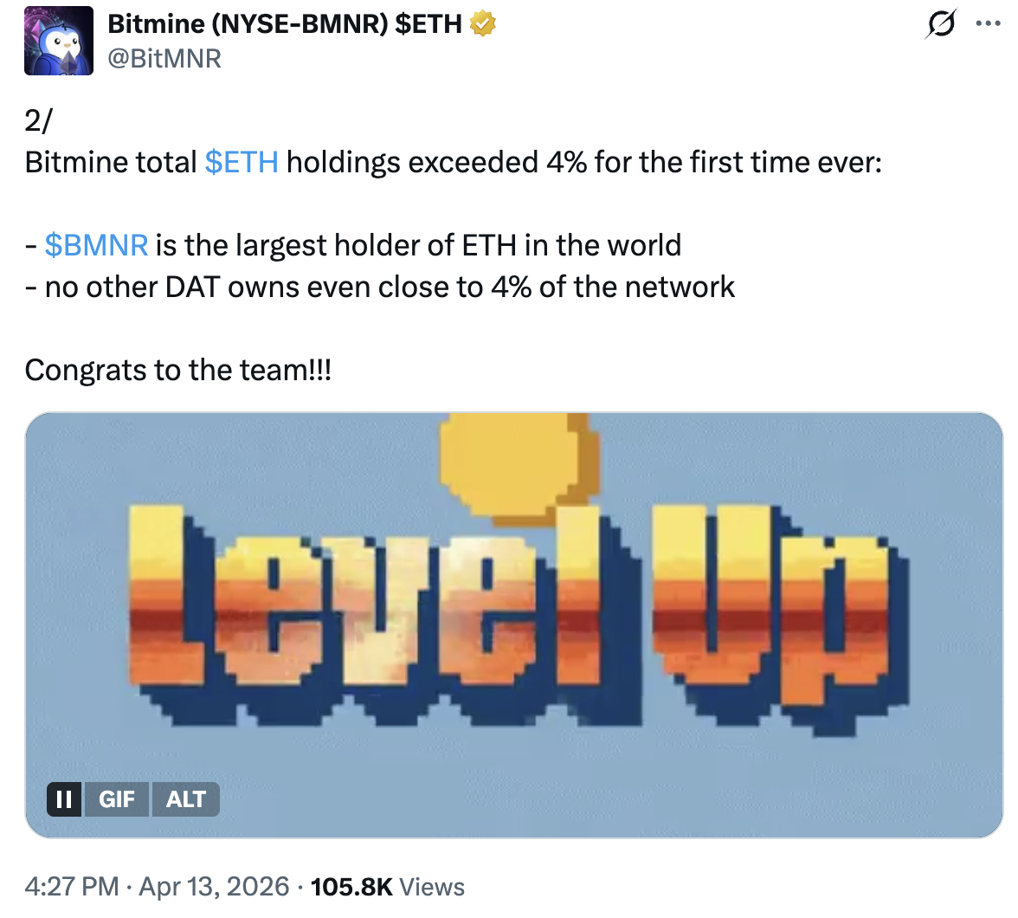Pause the Level Up GIF
This screenshot has height=918, width=1018.
point(64,798)
